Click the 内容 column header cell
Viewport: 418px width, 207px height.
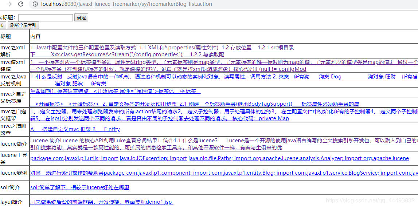coord(35,36)
